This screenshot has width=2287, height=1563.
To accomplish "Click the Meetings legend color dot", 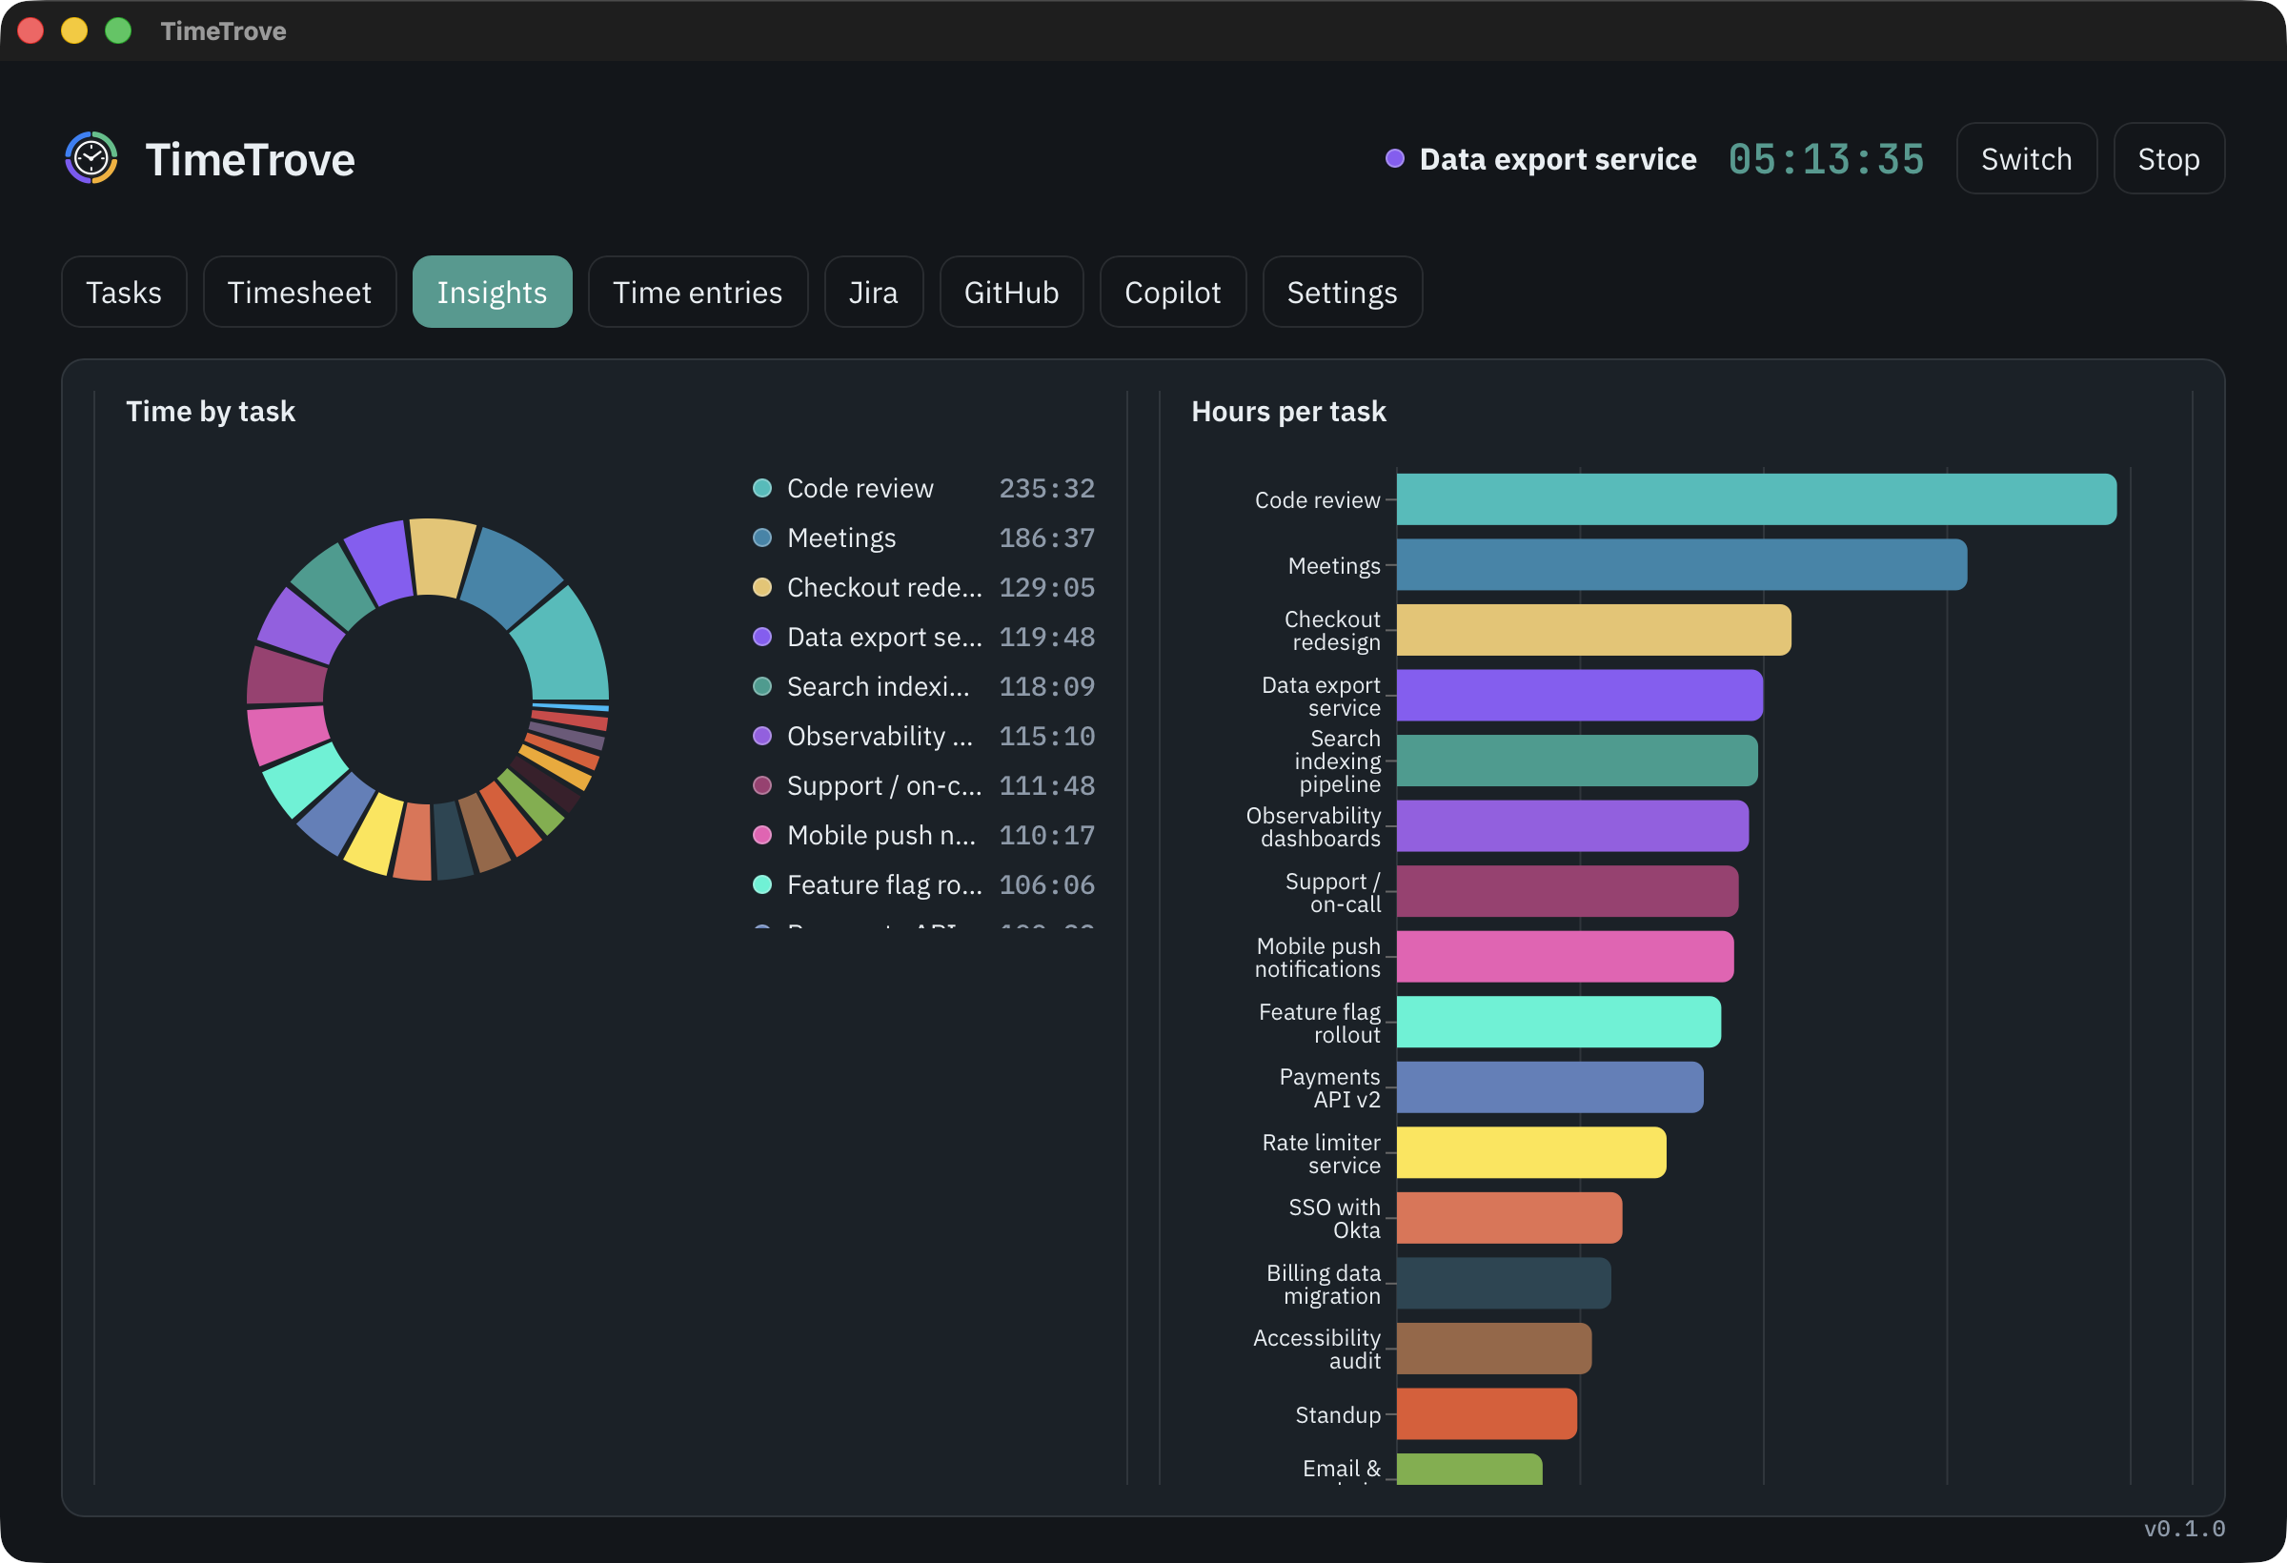I will (x=761, y=538).
